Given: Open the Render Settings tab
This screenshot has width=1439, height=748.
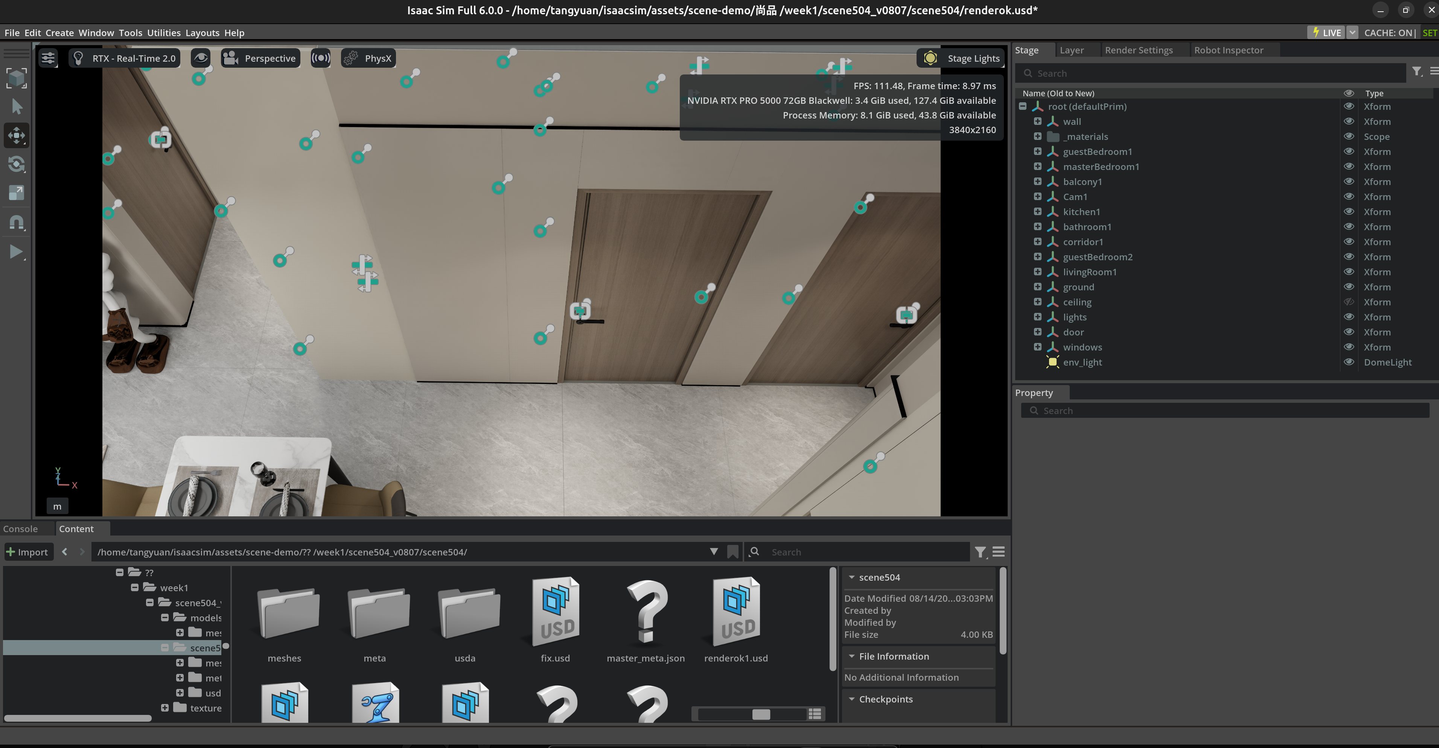Looking at the screenshot, I should pos(1139,50).
